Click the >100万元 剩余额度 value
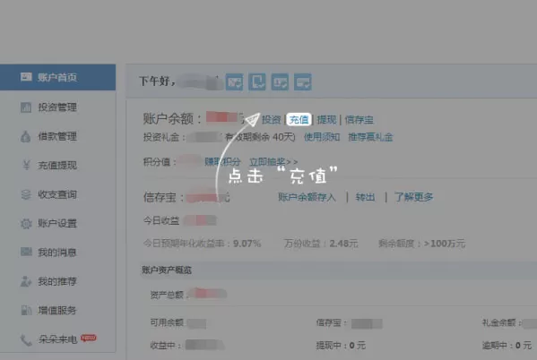Viewport: 537px width, 360px height. click(444, 244)
